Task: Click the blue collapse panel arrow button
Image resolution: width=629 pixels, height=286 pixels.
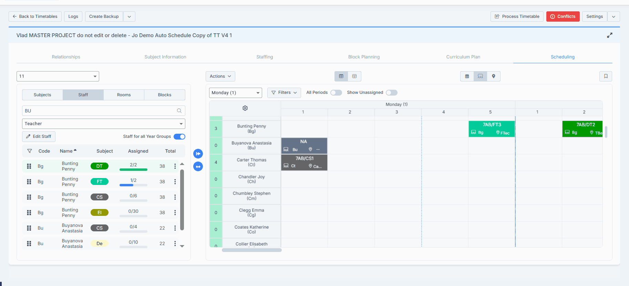Action: pyautogui.click(x=198, y=154)
